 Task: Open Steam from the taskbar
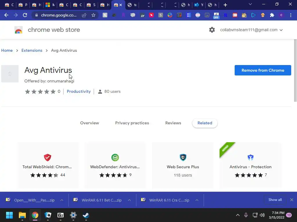pos(86,215)
